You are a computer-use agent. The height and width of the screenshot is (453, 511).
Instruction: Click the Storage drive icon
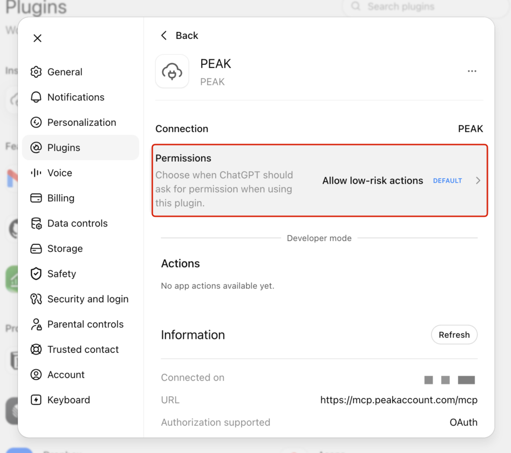[x=36, y=248]
